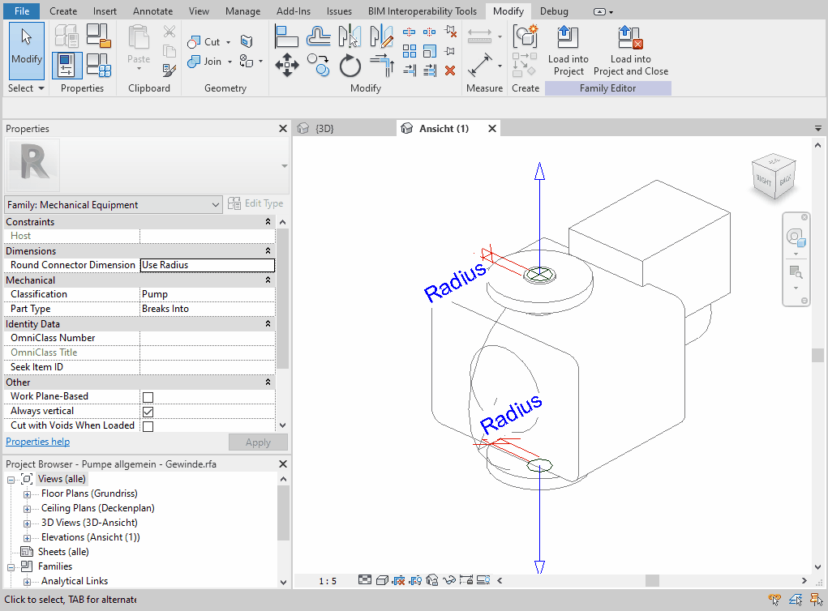Viewport: 828px width, 611px height.
Task: Enable Cut with Voids When Loaded
Action: [x=148, y=426]
